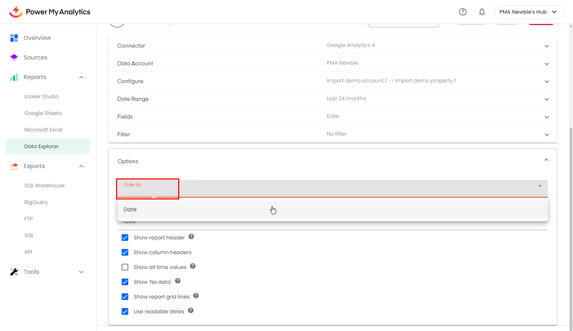573x331 pixels.
Task: Click the help icon beside Show report header
Action: coord(191,237)
